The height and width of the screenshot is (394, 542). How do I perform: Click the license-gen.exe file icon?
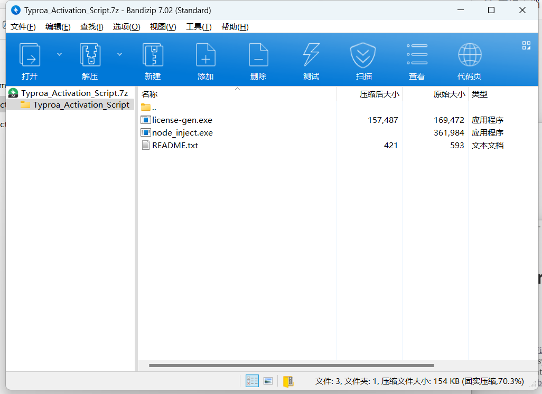point(145,120)
